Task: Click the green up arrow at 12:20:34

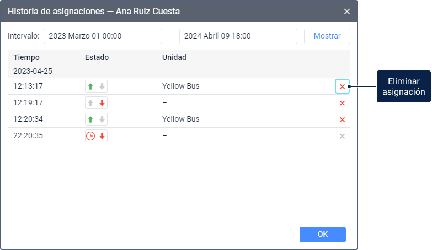Action: [90, 119]
